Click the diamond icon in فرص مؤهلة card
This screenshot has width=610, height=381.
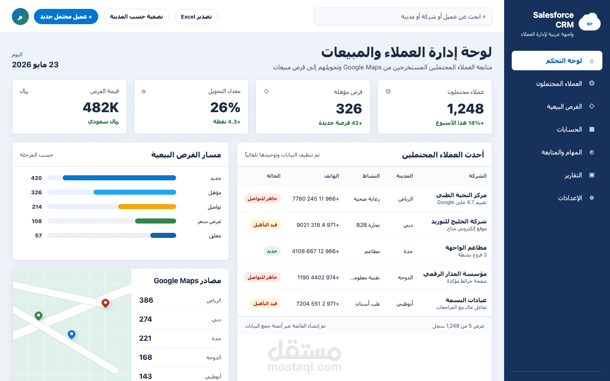click(266, 91)
